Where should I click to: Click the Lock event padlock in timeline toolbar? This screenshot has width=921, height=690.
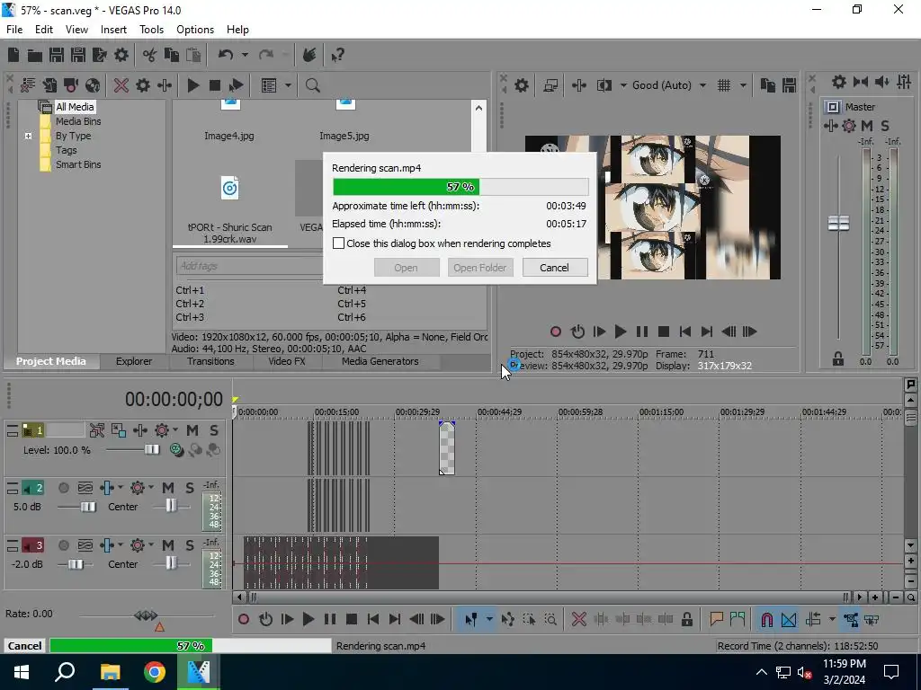[686, 620]
